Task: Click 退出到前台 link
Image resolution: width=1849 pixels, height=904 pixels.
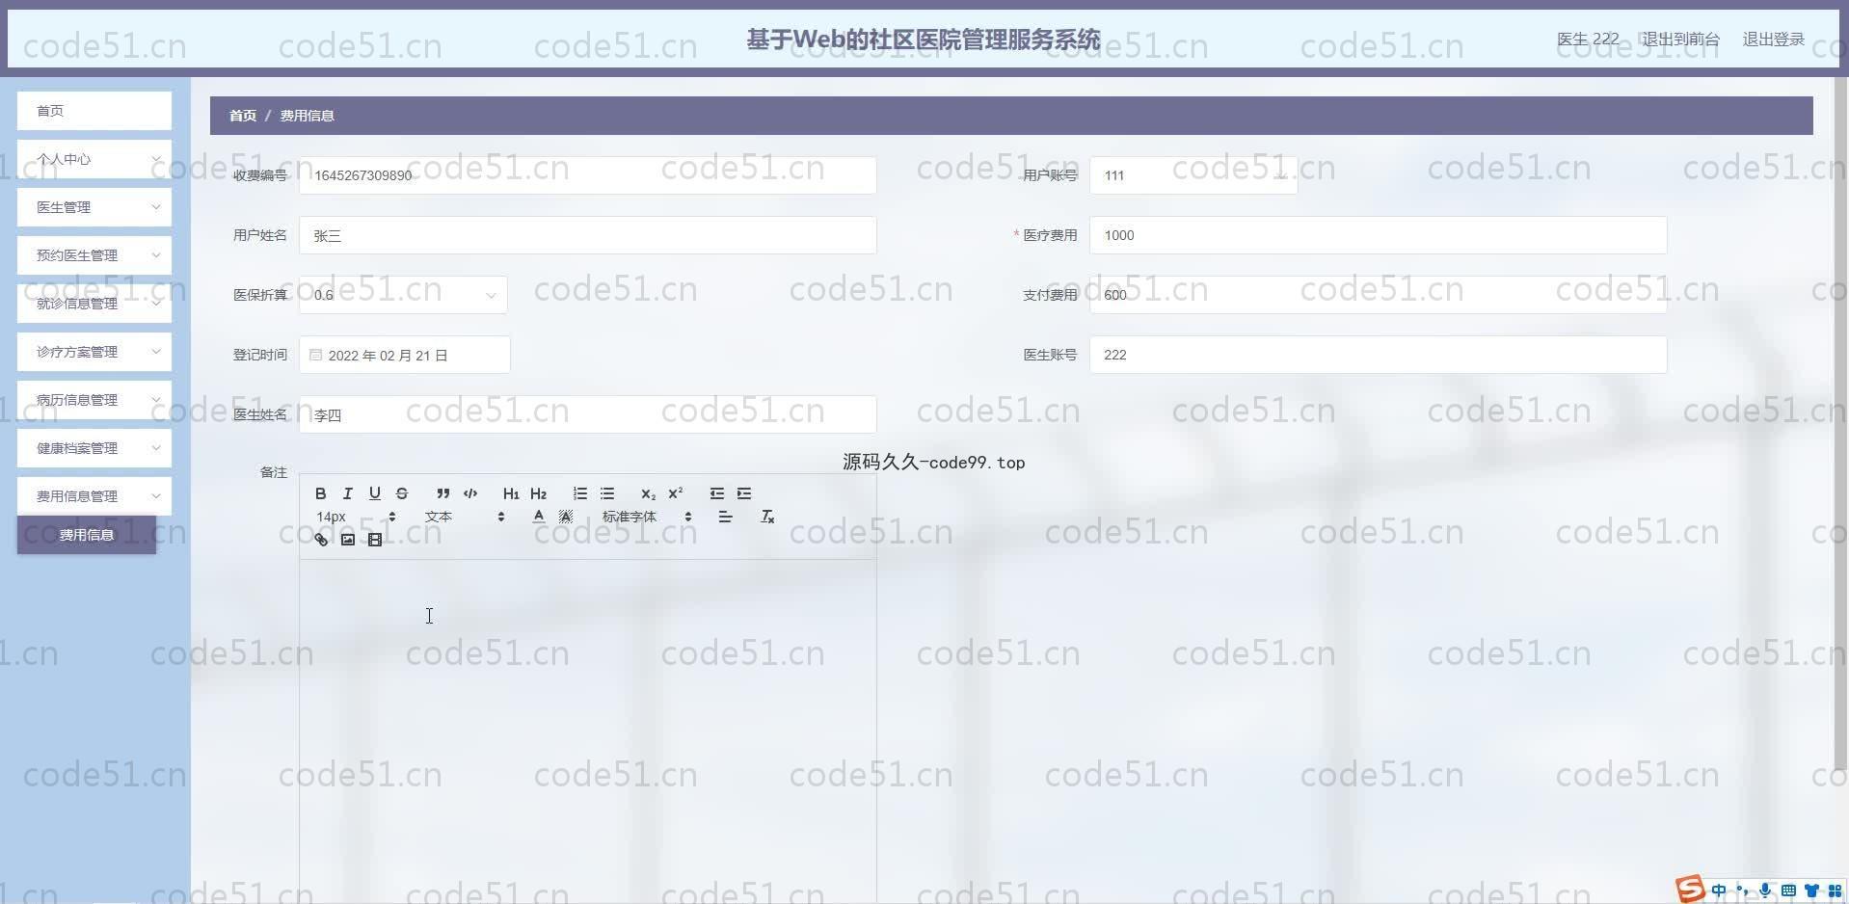Action: pyautogui.click(x=1681, y=40)
